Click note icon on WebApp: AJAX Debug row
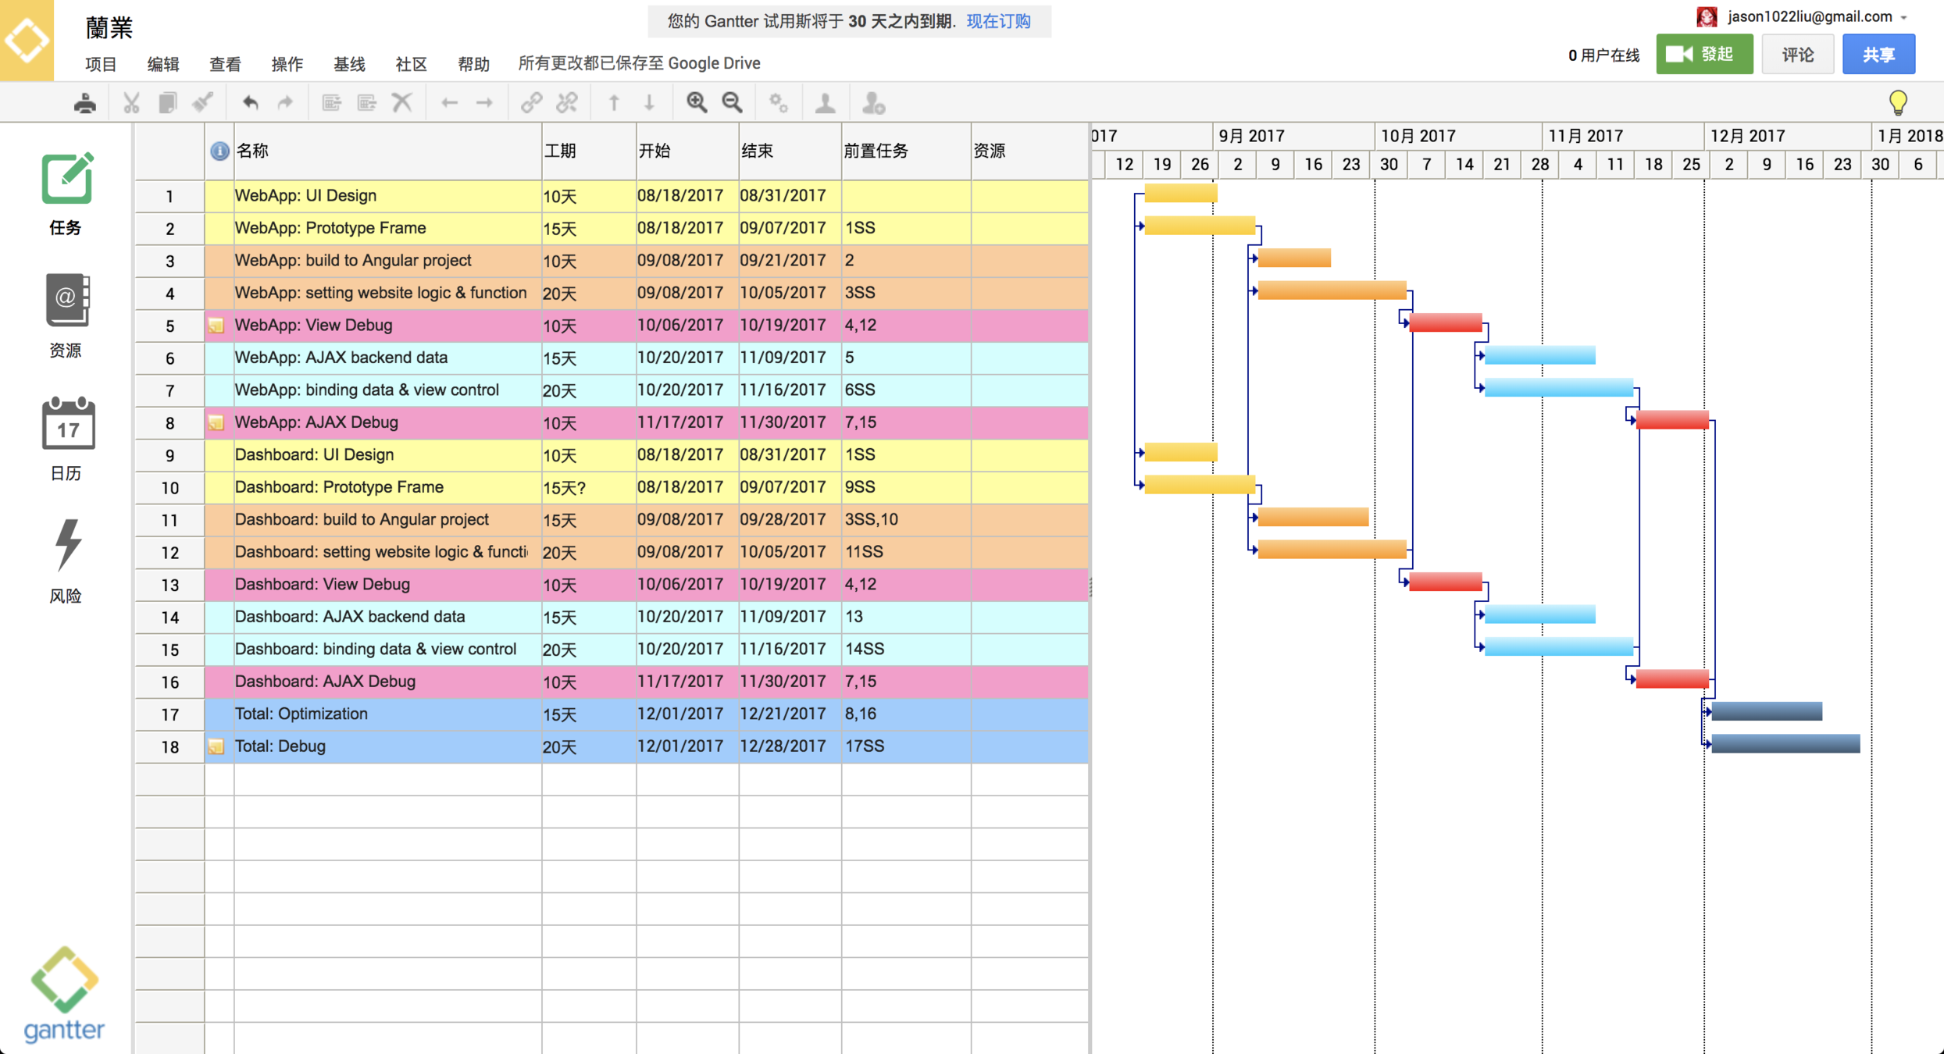 click(x=216, y=422)
